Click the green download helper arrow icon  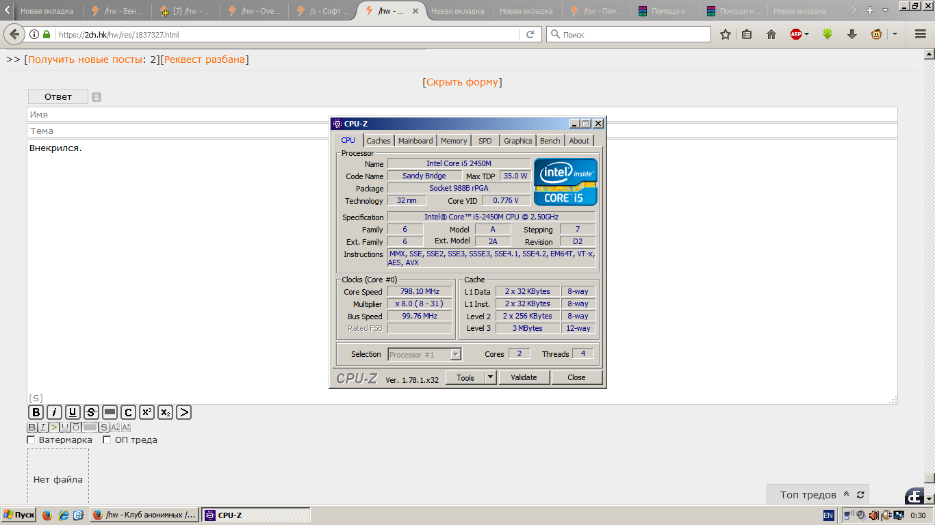point(828,34)
